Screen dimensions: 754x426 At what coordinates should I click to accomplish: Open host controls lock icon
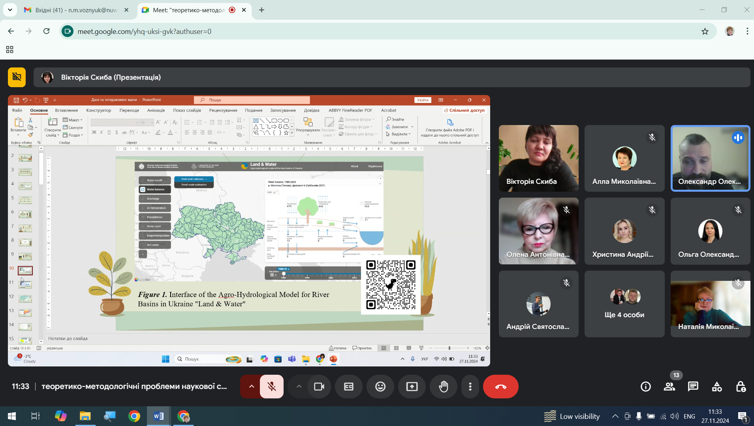pyautogui.click(x=741, y=387)
